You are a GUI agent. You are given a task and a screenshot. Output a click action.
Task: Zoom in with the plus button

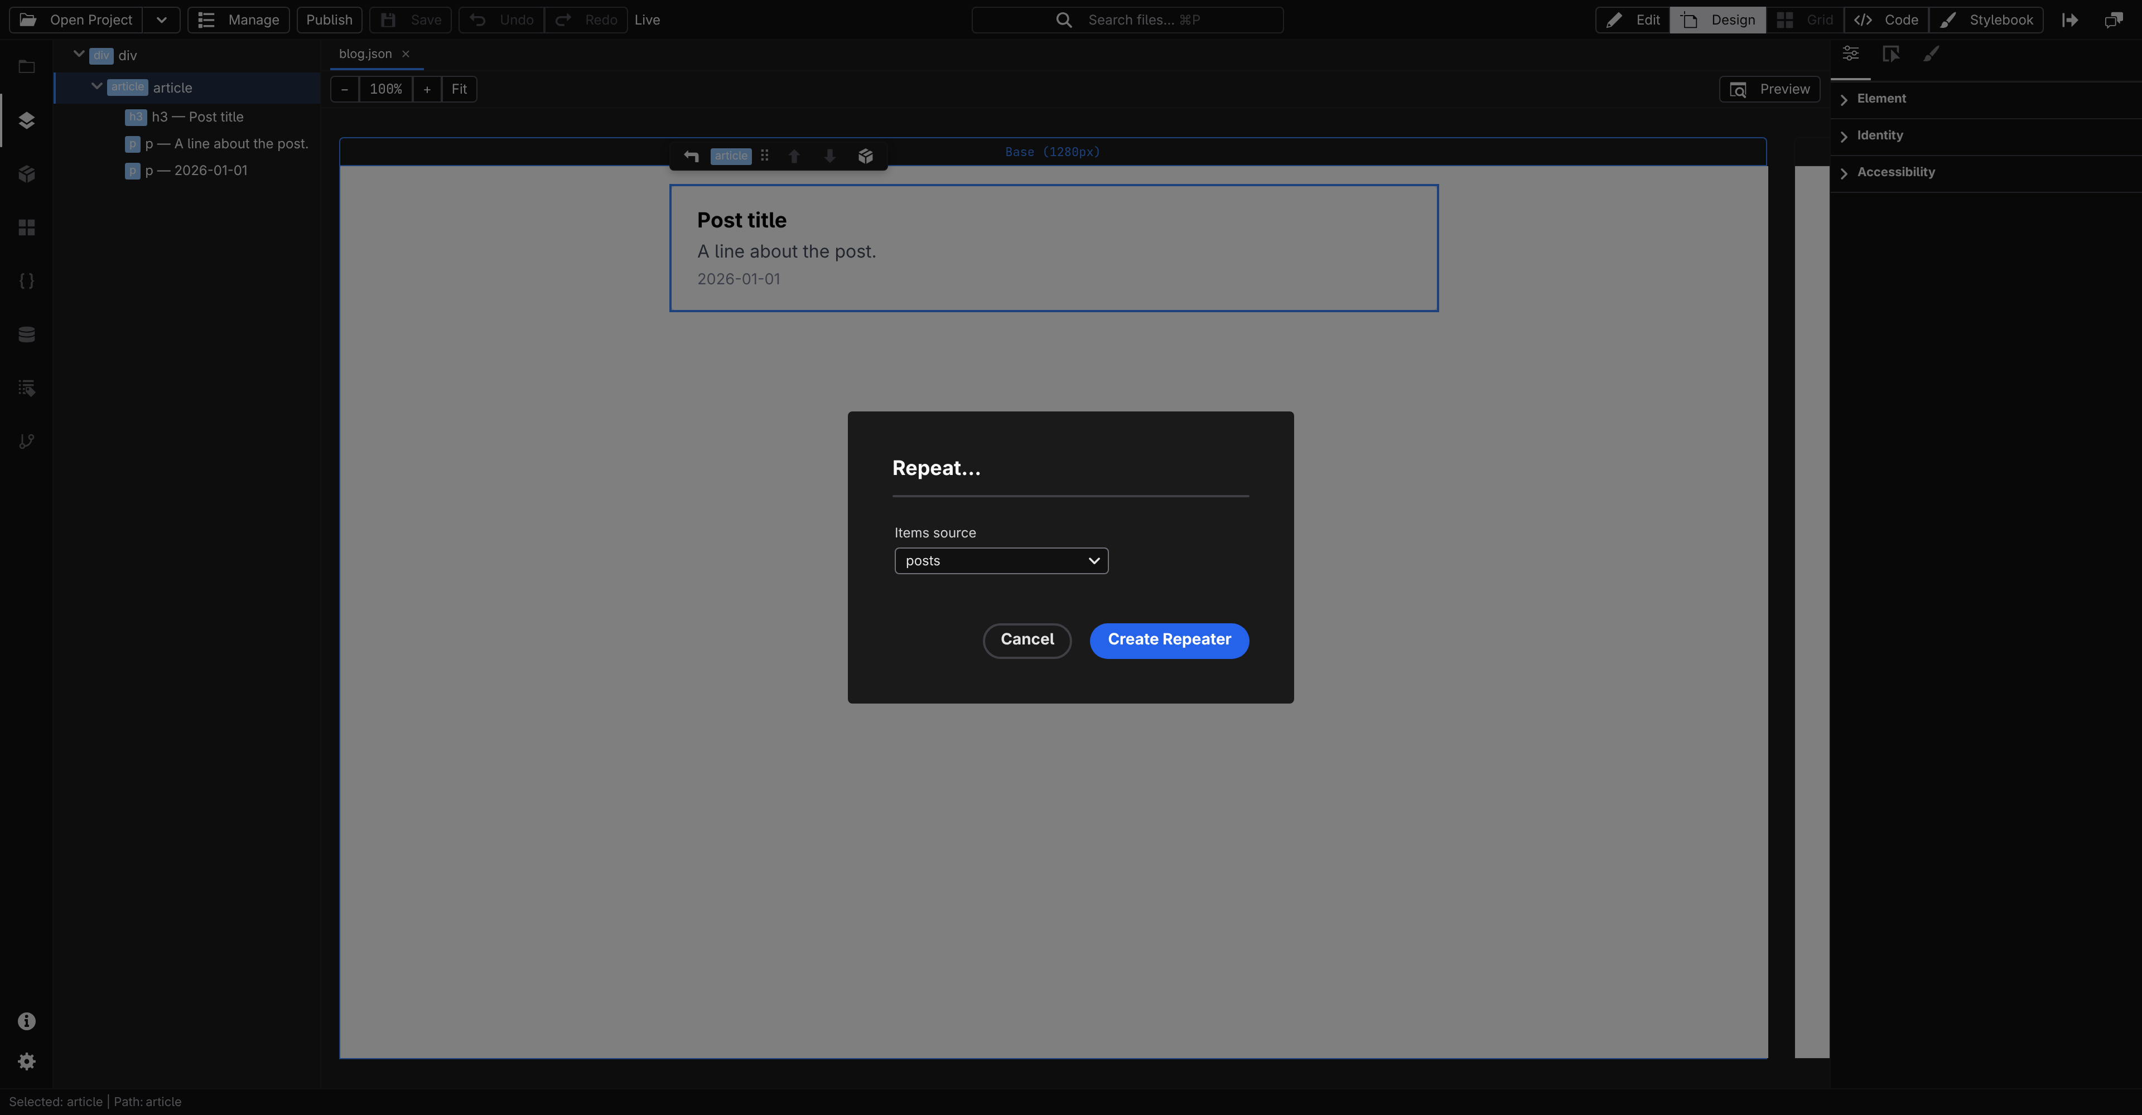(427, 89)
